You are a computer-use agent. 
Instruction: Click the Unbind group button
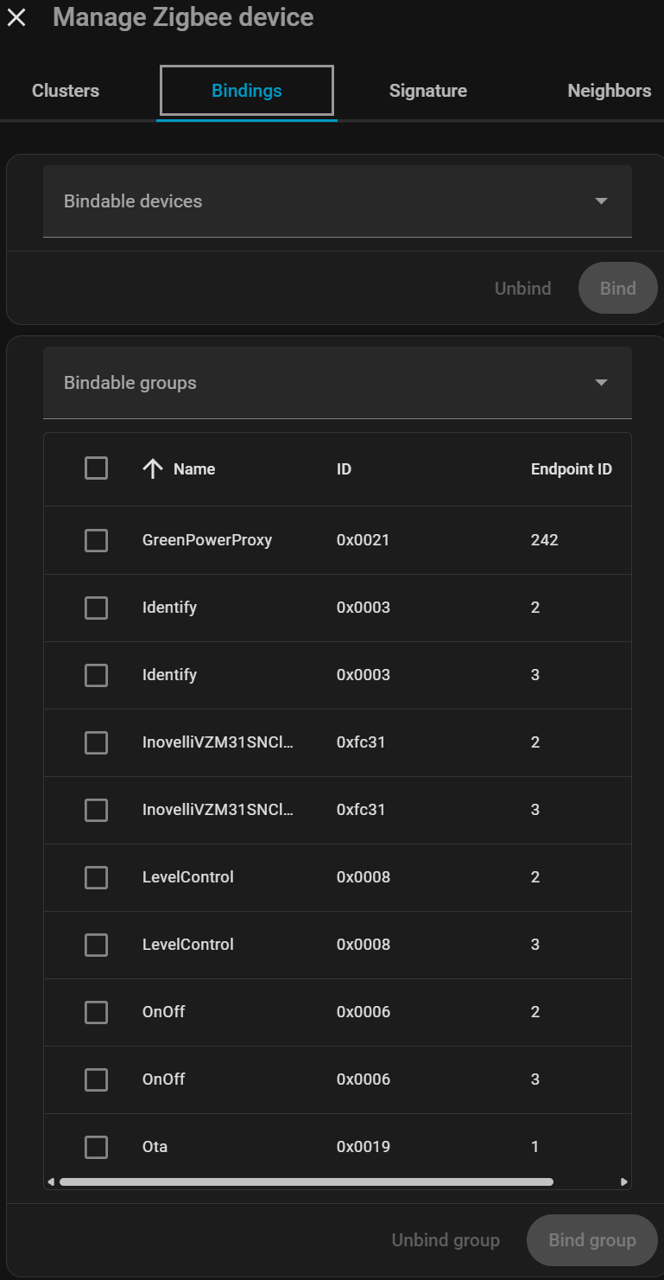(446, 1240)
